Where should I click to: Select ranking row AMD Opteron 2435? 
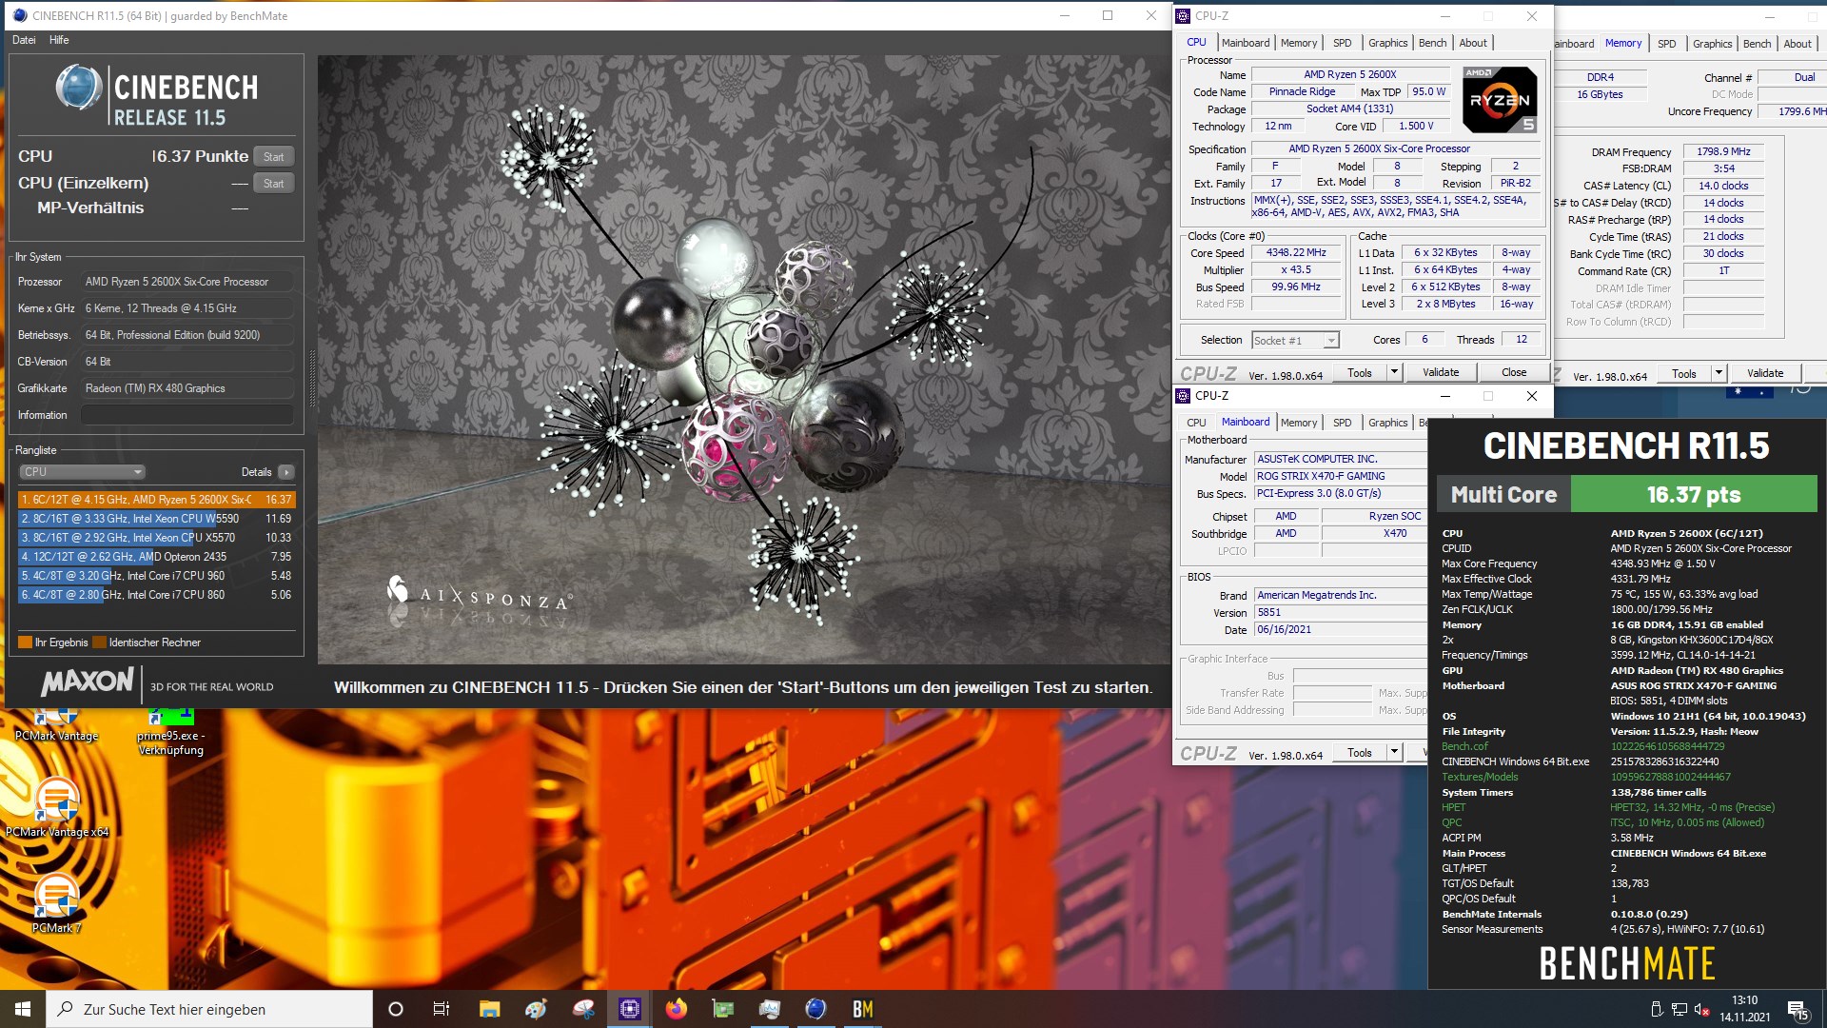157,557
